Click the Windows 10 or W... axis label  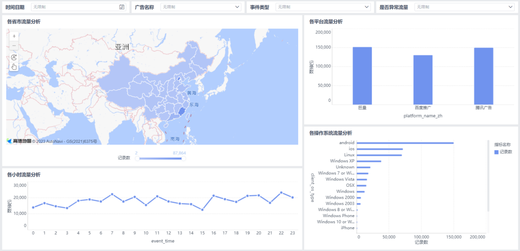[x=336, y=222]
